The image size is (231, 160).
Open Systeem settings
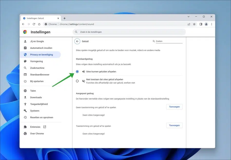click(40, 111)
